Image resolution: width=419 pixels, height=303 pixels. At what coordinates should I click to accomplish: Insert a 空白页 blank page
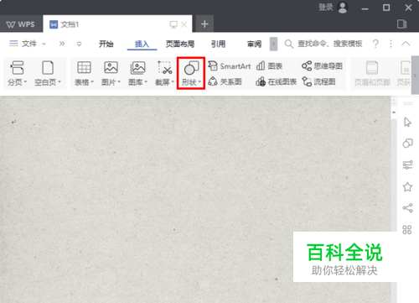[x=48, y=73]
